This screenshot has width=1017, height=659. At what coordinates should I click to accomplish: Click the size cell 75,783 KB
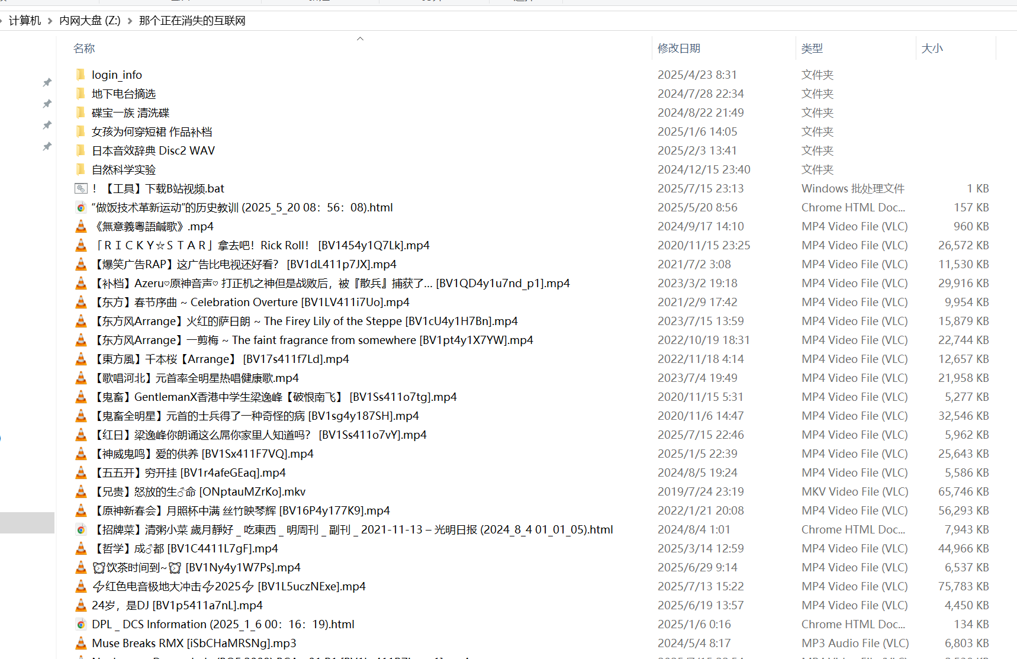[x=964, y=586]
